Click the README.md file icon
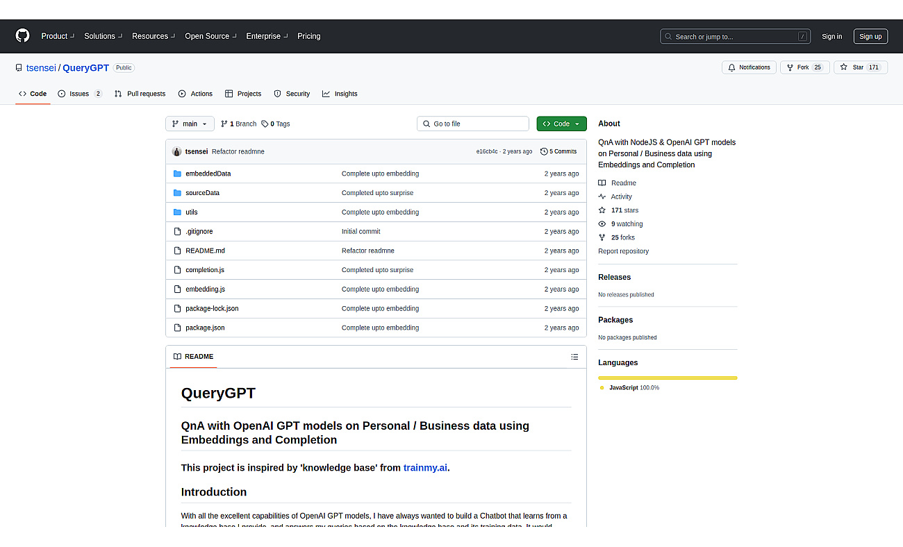903x547 pixels. [177, 251]
